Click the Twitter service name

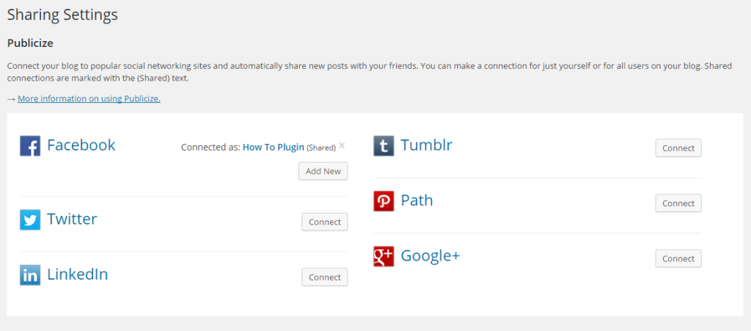click(72, 219)
